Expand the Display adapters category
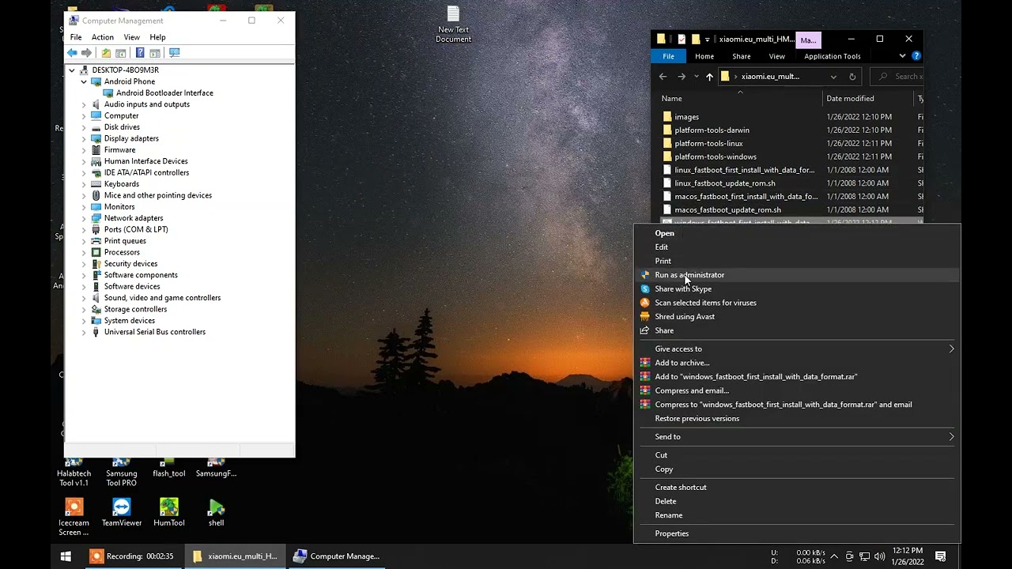 pyautogui.click(x=84, y=138)
